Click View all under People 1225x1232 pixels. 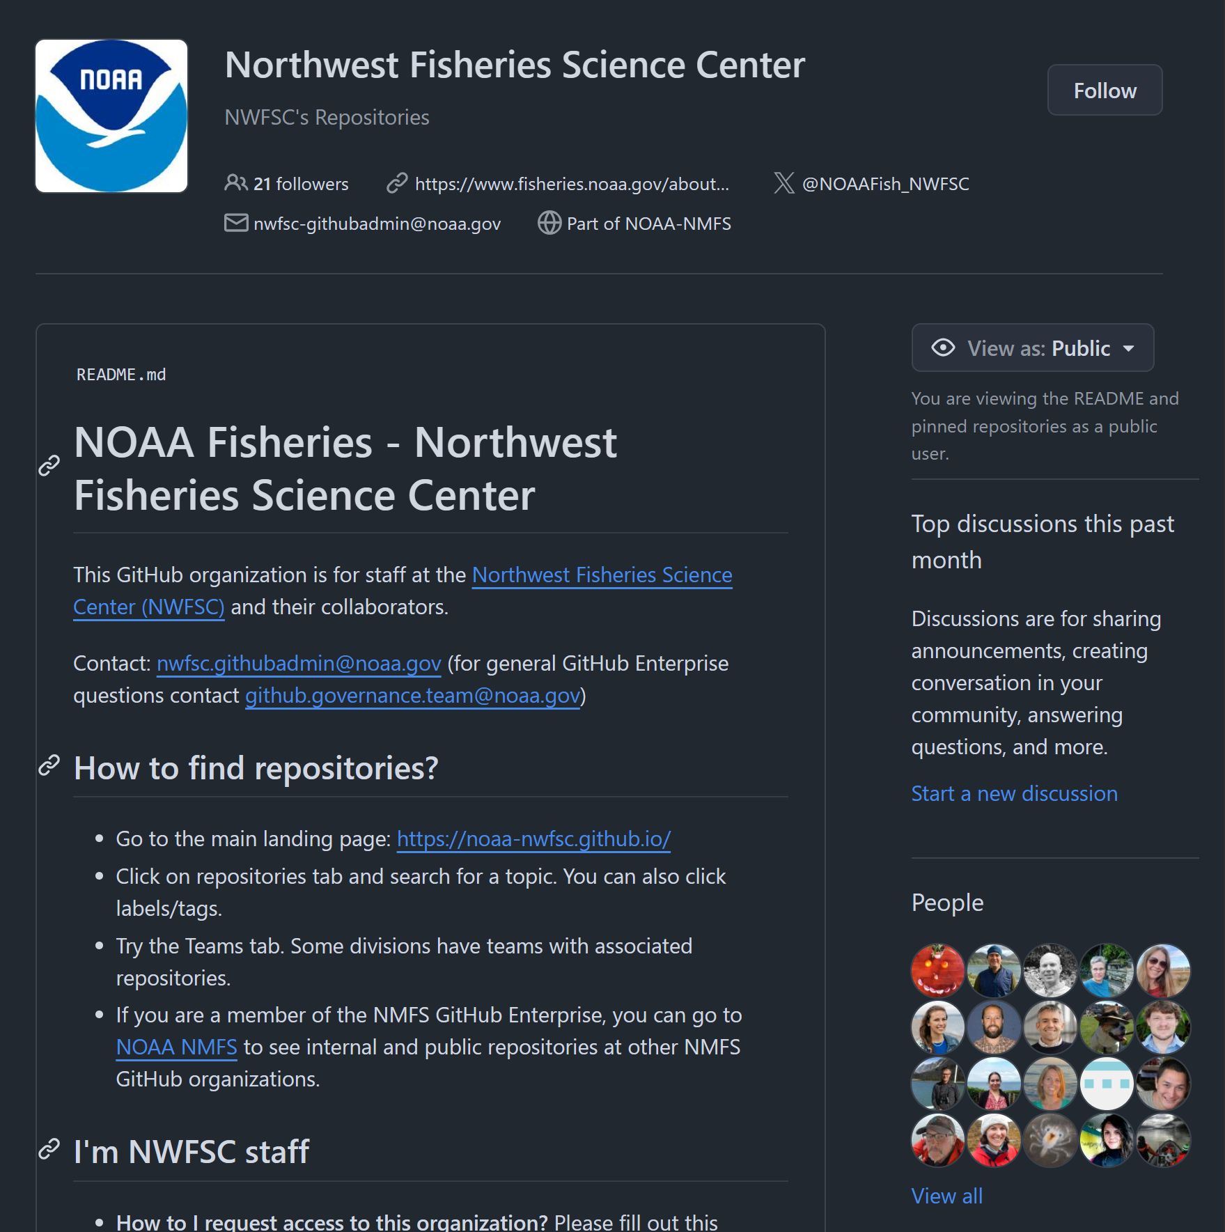point(946,1196)
